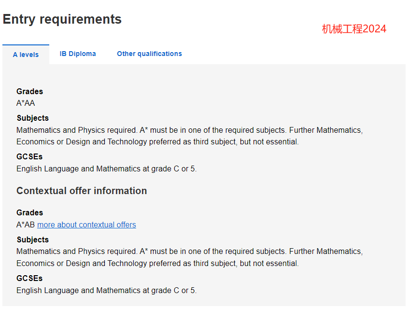The height and width of the screenshot is (309, 408).
Task: Click the Contextual offer information heading
Action: coord(82,191)
